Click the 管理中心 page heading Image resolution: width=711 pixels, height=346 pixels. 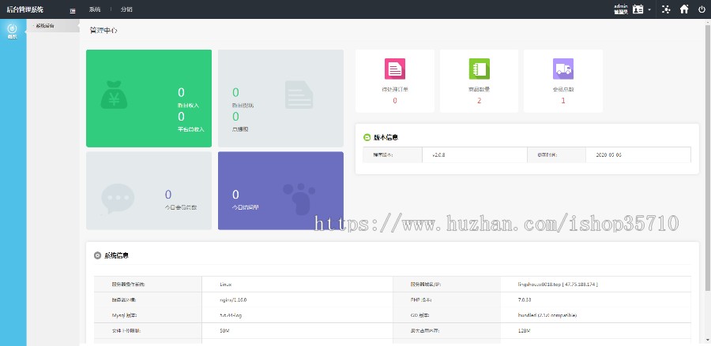click(103, 31)
